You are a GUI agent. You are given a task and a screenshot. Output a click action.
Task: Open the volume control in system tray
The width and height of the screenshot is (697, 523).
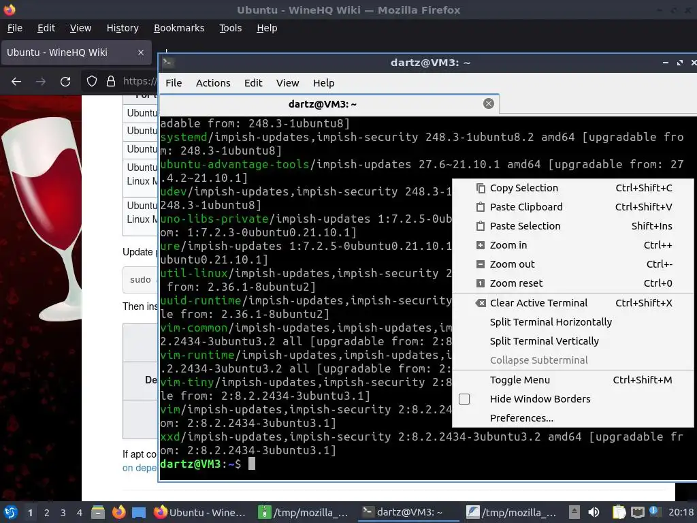tap(594, 512)
